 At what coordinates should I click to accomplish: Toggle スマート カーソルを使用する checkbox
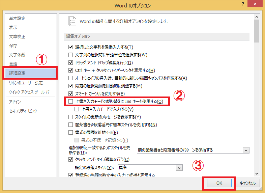tap(70, 93)
